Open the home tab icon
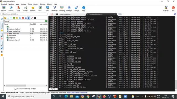The width and height of the screenshot is (177, 99). (52, 14)
